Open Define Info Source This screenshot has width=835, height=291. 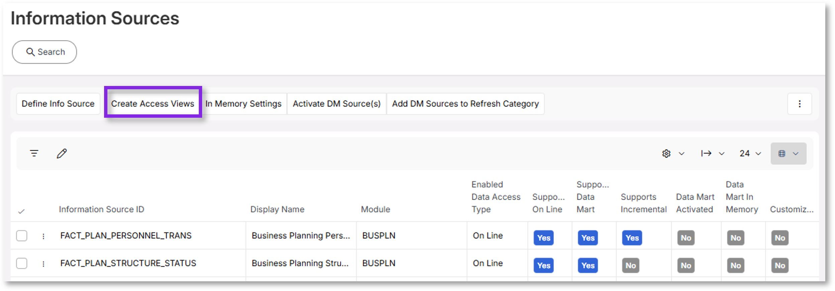[x=58, y=104]
